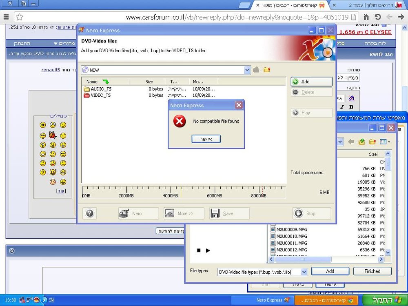Click the browser address bar URL
The height and width of the screenshot is (306, 408).
(237, 17)
